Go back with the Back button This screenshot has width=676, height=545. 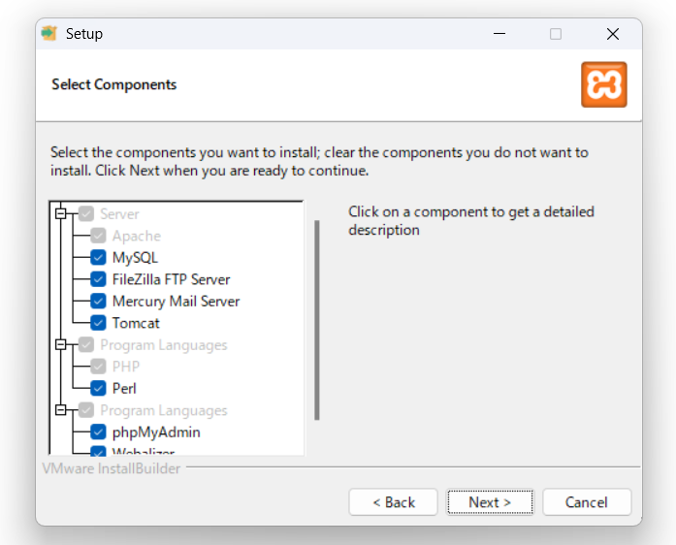pos(394,502)
